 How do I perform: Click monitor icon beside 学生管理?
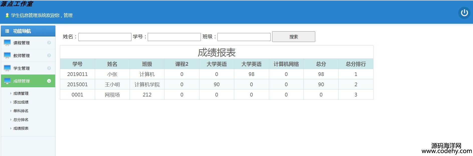pyautogui.click(x=7, y=68)
